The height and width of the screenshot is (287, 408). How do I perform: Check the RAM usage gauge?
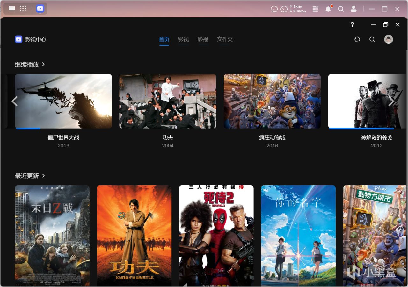click(284, 9)
